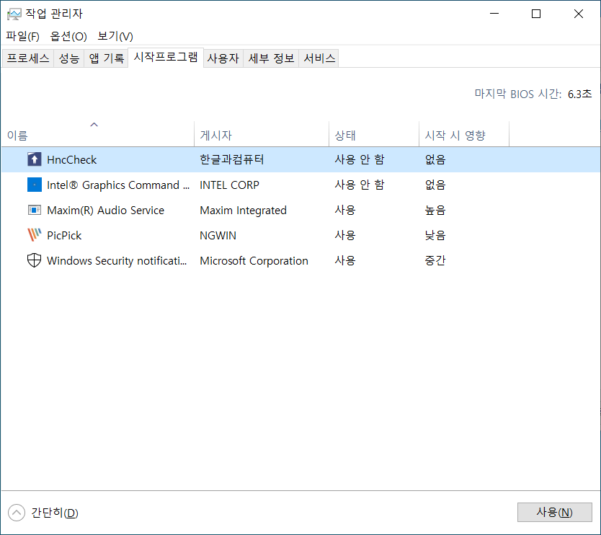The width and height of the screenshot is (601, 535).
Task: Click publisher 한글과컴퓨터 cell
Action: coord(231,159)
